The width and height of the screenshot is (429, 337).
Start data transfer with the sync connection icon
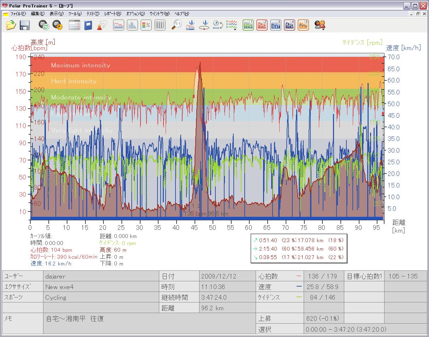pyautogui.click(x=44, y=25)
